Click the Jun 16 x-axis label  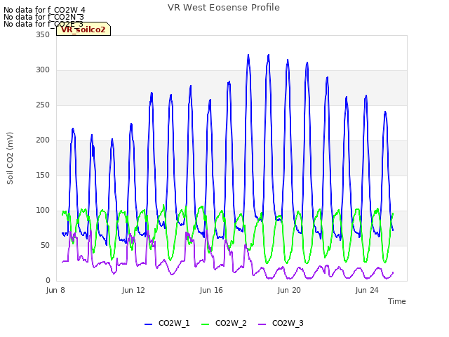coord(211,290)
